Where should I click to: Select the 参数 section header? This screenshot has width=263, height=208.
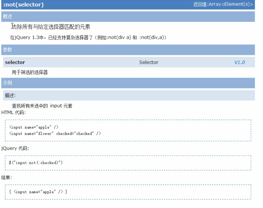[128, 50]
